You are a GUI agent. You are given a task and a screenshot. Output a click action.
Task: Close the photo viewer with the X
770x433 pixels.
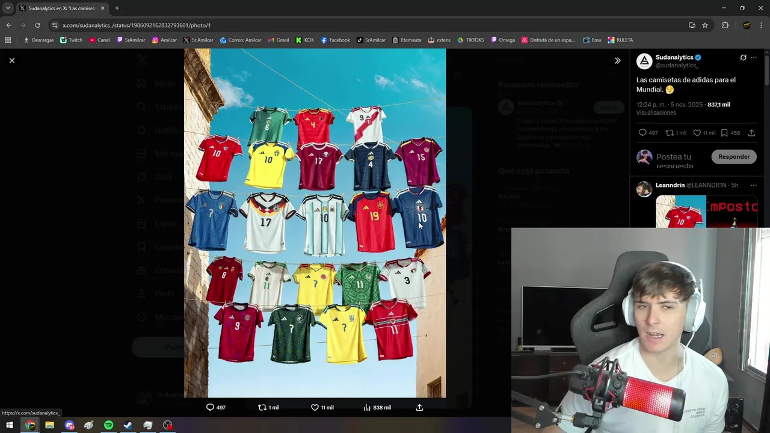12,61
